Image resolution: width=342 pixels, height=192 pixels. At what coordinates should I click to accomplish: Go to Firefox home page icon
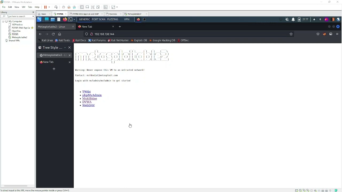click(60, 34)
